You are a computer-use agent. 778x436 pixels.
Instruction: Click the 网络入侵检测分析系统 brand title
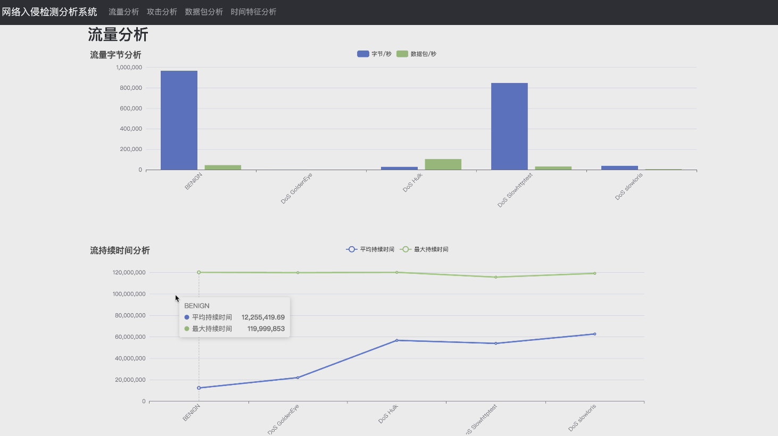coord(49,12)
